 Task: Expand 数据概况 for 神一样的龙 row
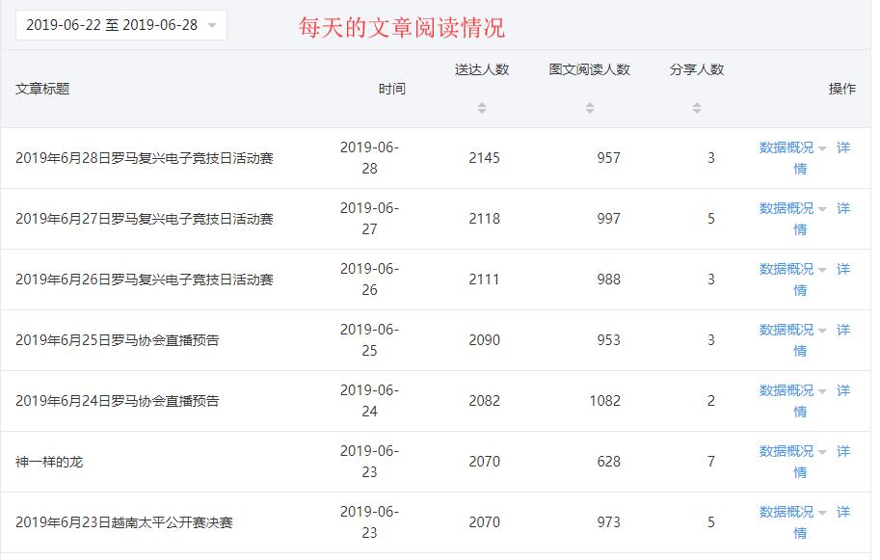(x=792, y=451)
